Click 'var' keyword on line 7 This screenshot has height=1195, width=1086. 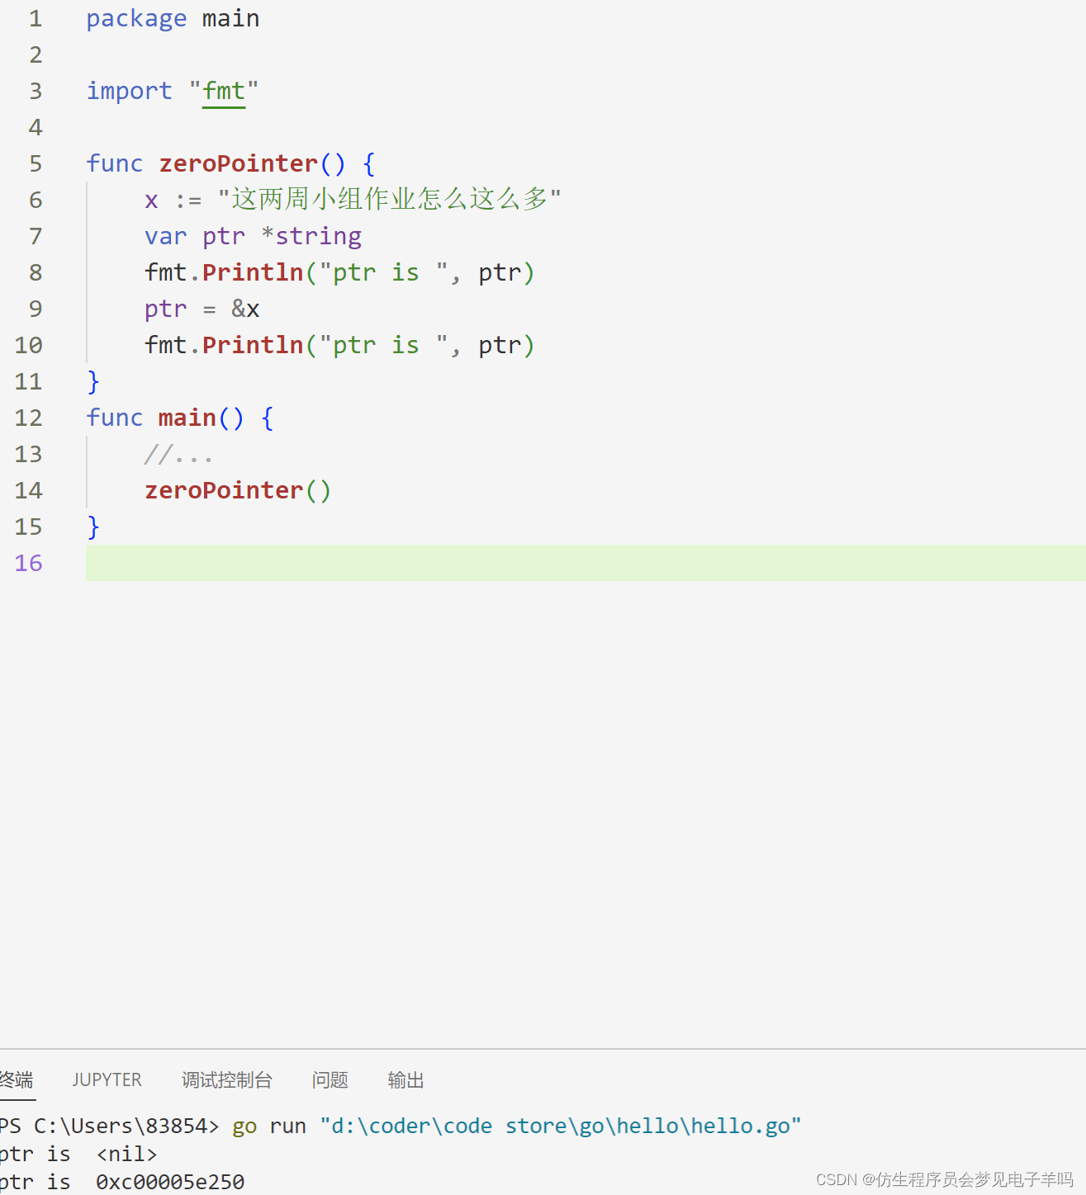[166, 236]
